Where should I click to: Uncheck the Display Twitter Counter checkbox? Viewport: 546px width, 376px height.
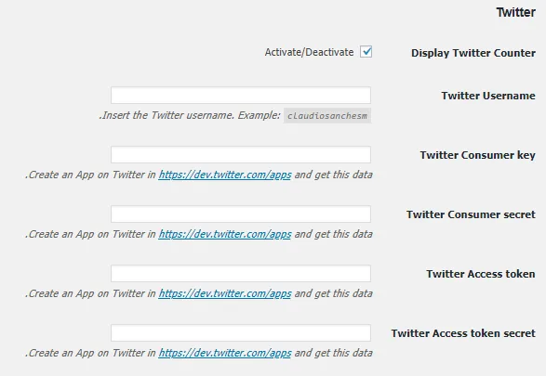pos(366,52)
